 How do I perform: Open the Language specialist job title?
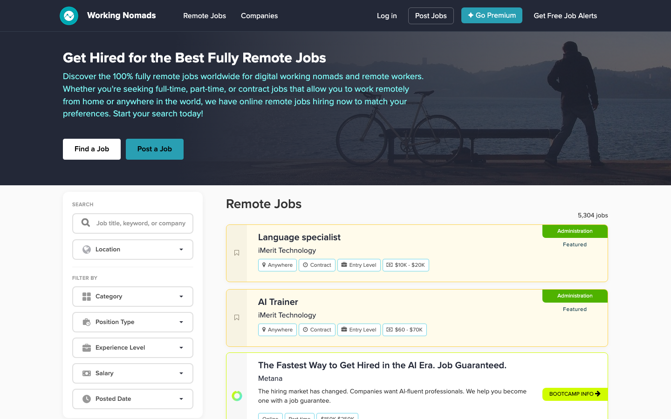point(299,237)
